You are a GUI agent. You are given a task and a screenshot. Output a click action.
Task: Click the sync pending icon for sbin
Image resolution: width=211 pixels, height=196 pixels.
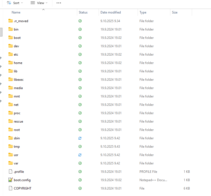pos(80,138)
